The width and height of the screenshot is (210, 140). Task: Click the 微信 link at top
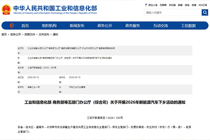[x=187, y=5]
